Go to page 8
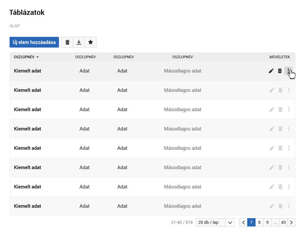The height and width of the screenshot is (236, 305). (259, 222)
